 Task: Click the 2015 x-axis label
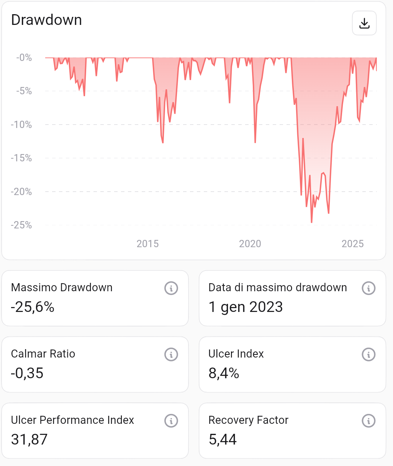pyautogui.click(x=147, y=244)
